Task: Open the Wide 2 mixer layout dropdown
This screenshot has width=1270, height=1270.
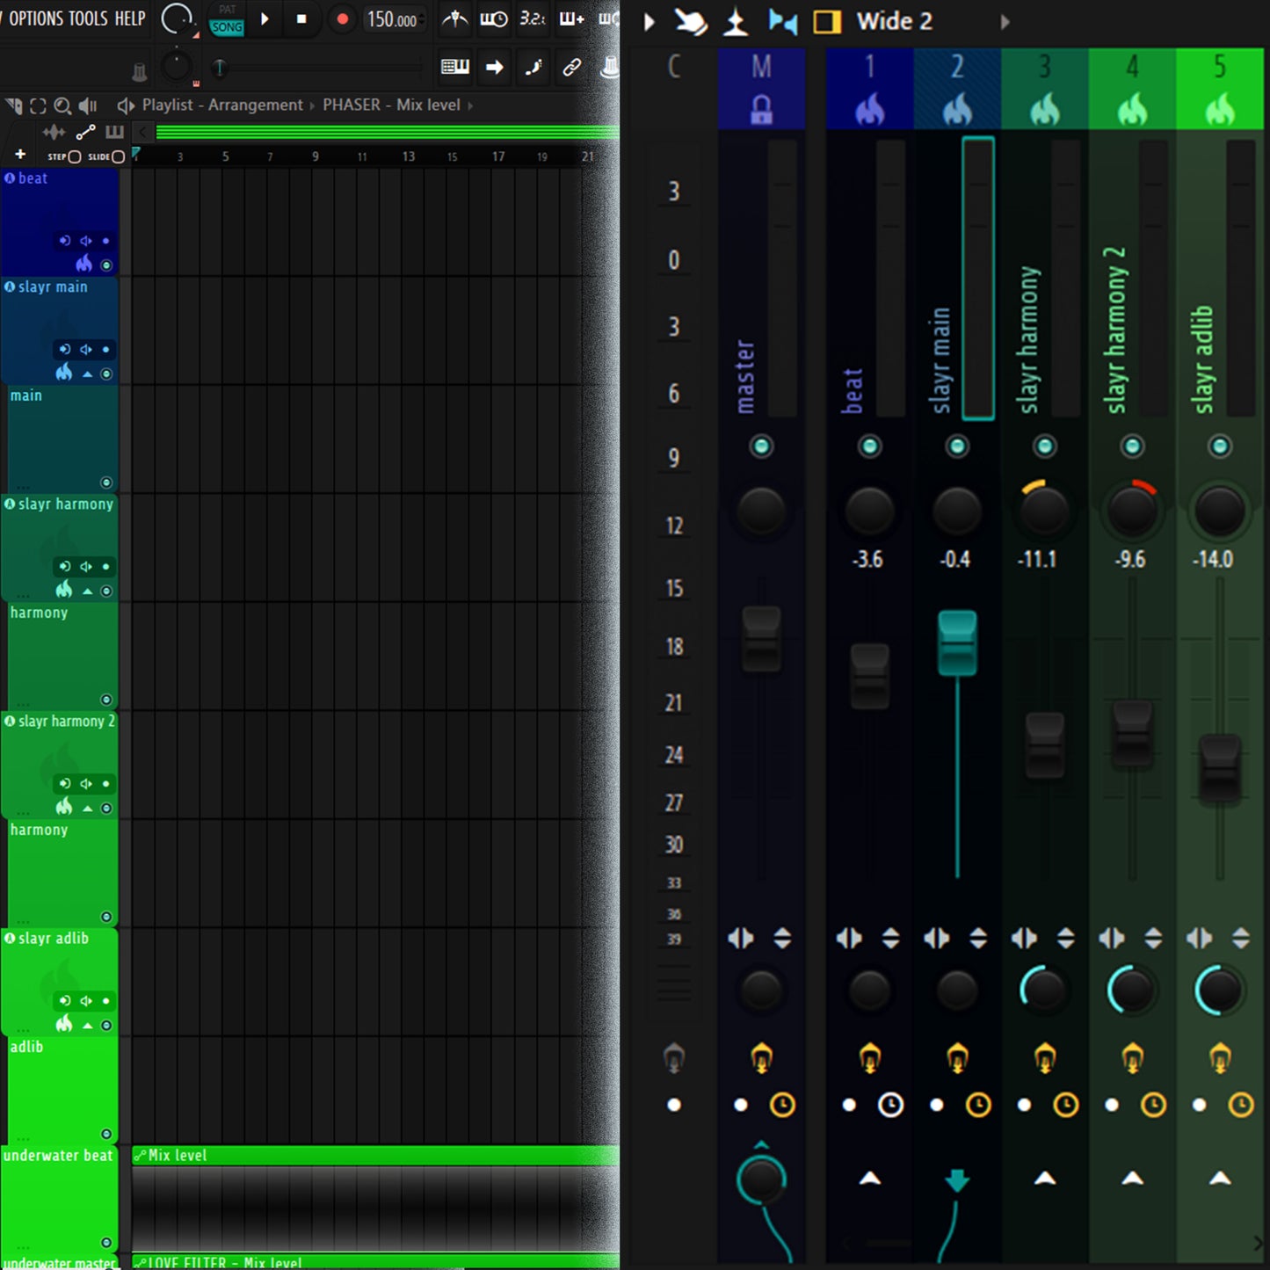Action: pos(895,21)
